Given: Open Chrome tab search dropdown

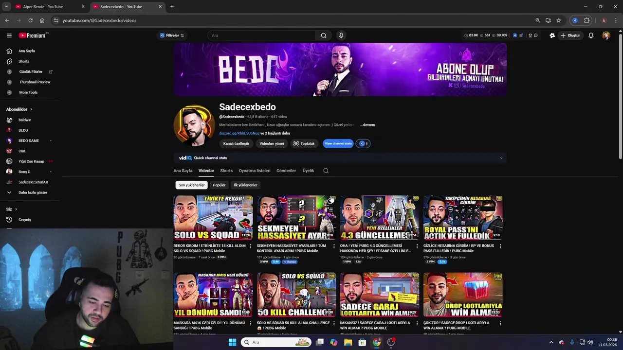Looking at the screenshot, I should (x=6, y=6).
